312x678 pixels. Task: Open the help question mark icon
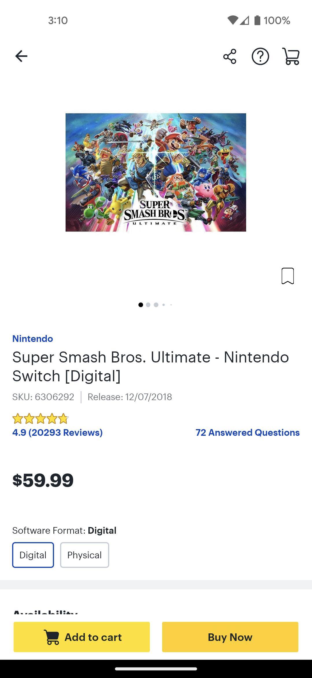pos(260,56)
